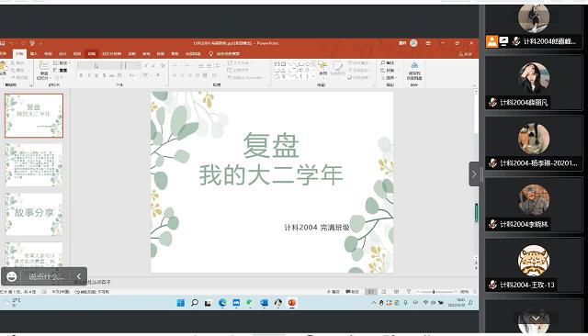
Task: Click the Slide Sorter view icon
Action: [x=384, y=291]
